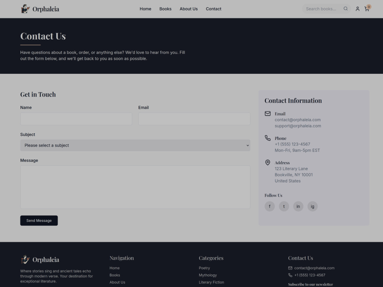Image resolution: width=383 pixels, height=287 pixels.
Task: Click the 'Mon-Fri, 9am-5pm EST' hours text
Action: click(x=297, y=150)
